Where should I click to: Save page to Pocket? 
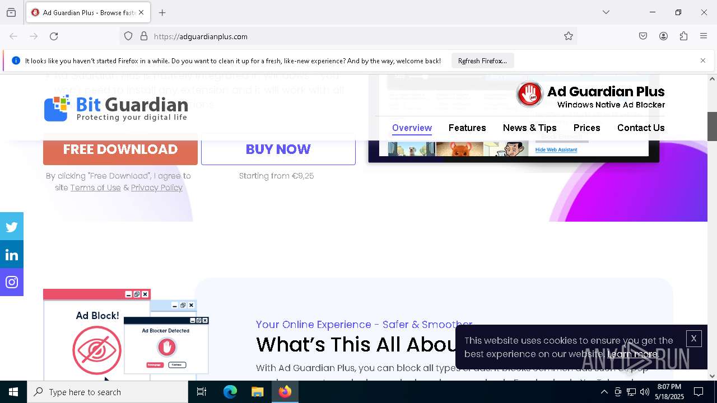tap(643, 36)
